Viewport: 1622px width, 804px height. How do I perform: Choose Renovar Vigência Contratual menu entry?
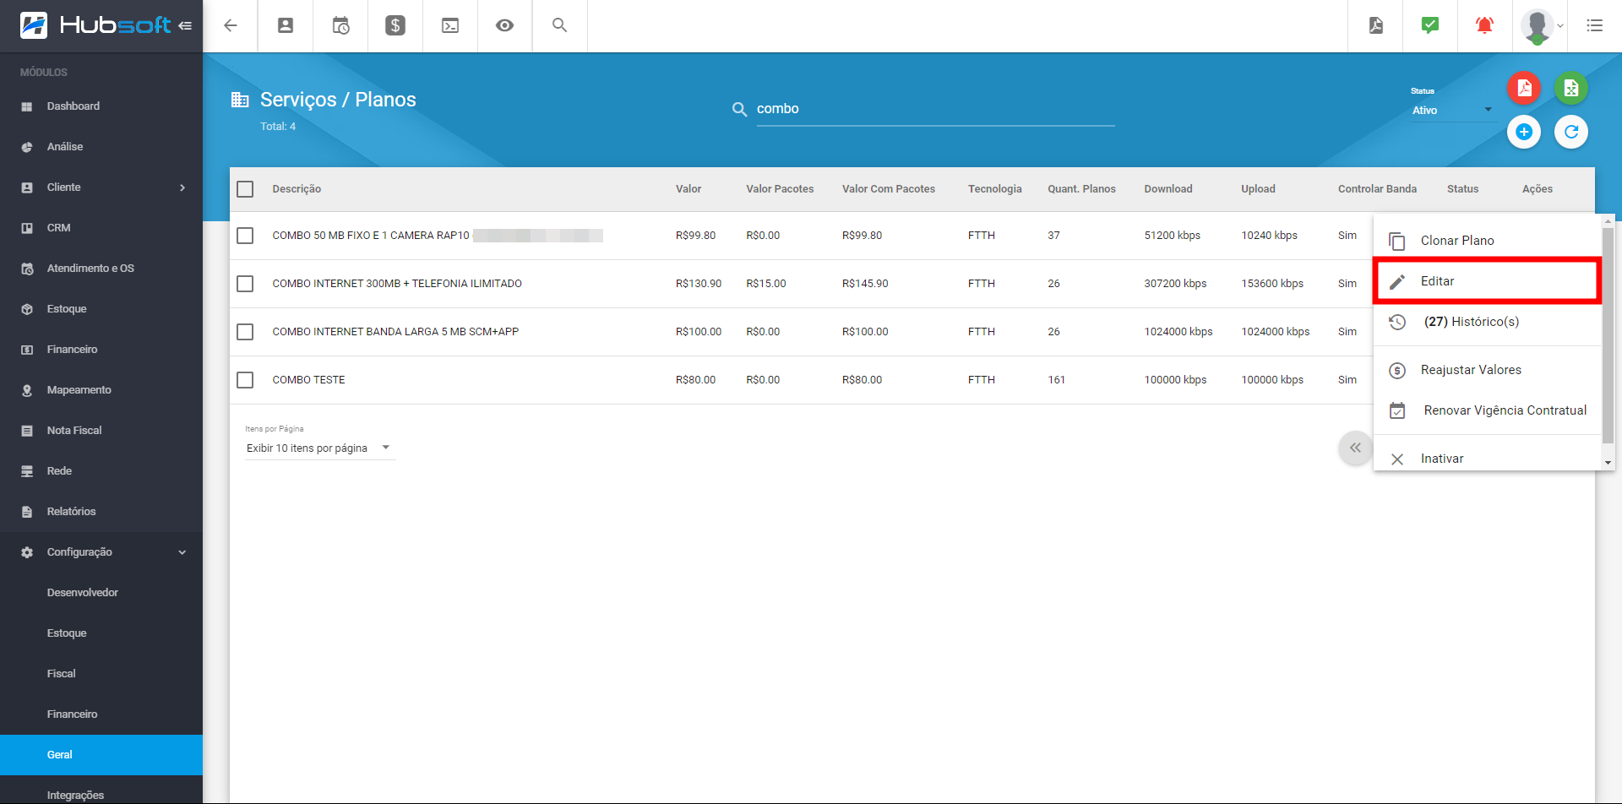pos(1488,410)
